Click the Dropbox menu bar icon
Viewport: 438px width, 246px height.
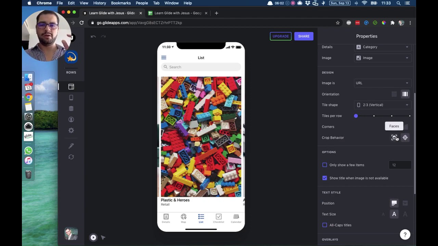pos(307,3)
